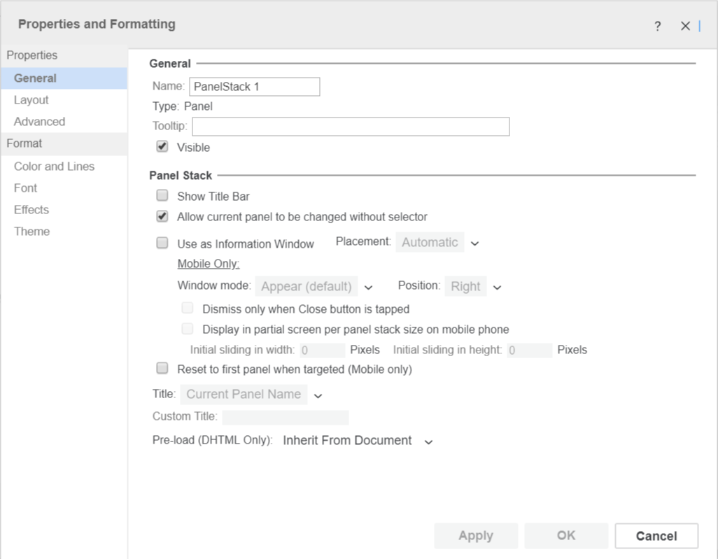Click the Tooltip input field
The width and height of the screenshot is (718, 559).
pyautogui.click(x=351, y=127)
